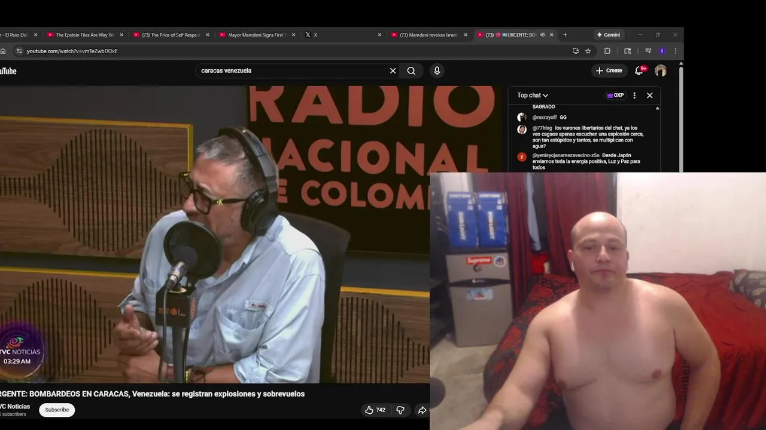Close the X browser tab
Image resolution: width=766 pixels, height=430 pixels.
coord(379,35)
